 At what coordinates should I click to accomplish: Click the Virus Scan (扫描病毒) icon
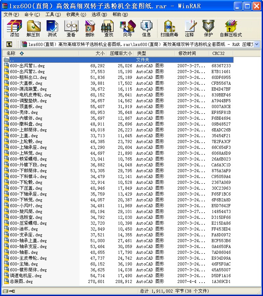click(x=169, y=28)
